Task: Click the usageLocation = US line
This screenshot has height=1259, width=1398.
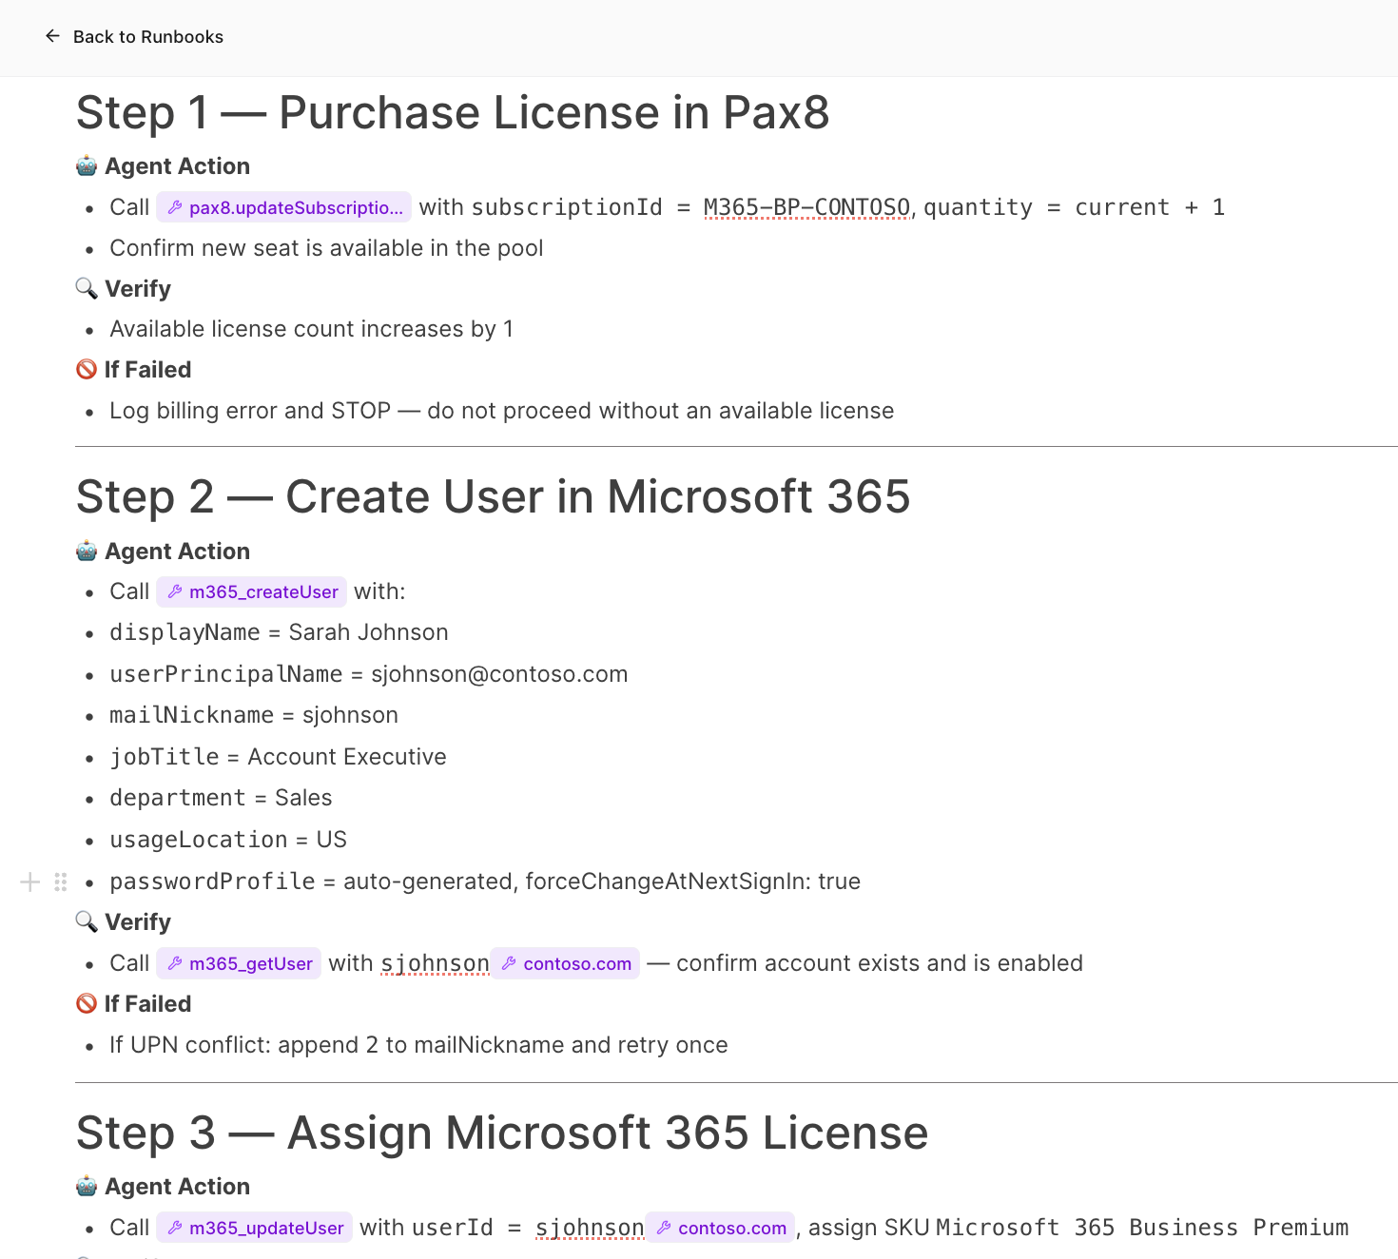Action: coord(228,840)
